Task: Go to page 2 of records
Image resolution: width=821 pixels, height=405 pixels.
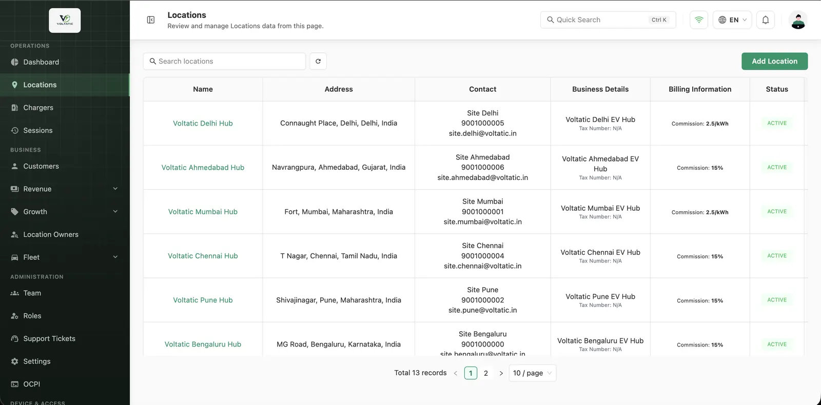Action: [486, 373]
